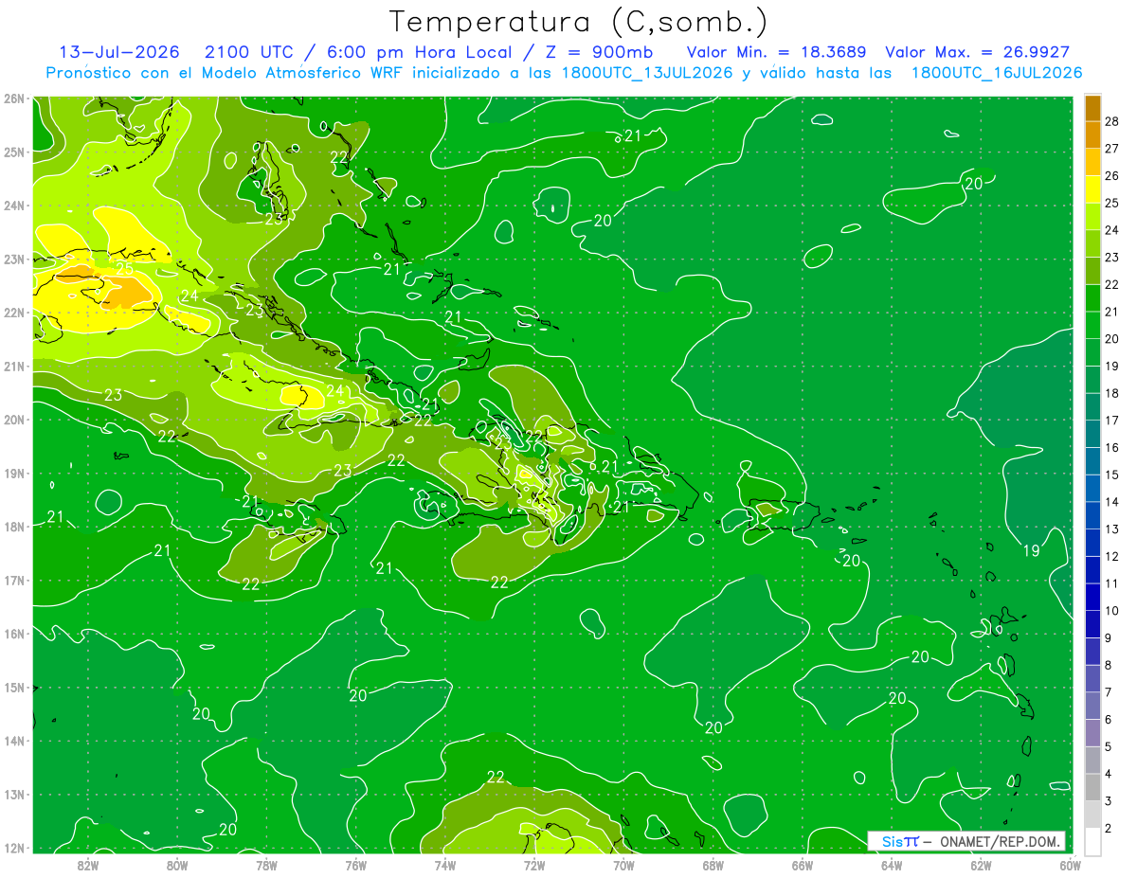Image resolution: width=1137 pixels, height=878 pixels.
Task: Click the 15N latitude axis label
Action: 13,687
